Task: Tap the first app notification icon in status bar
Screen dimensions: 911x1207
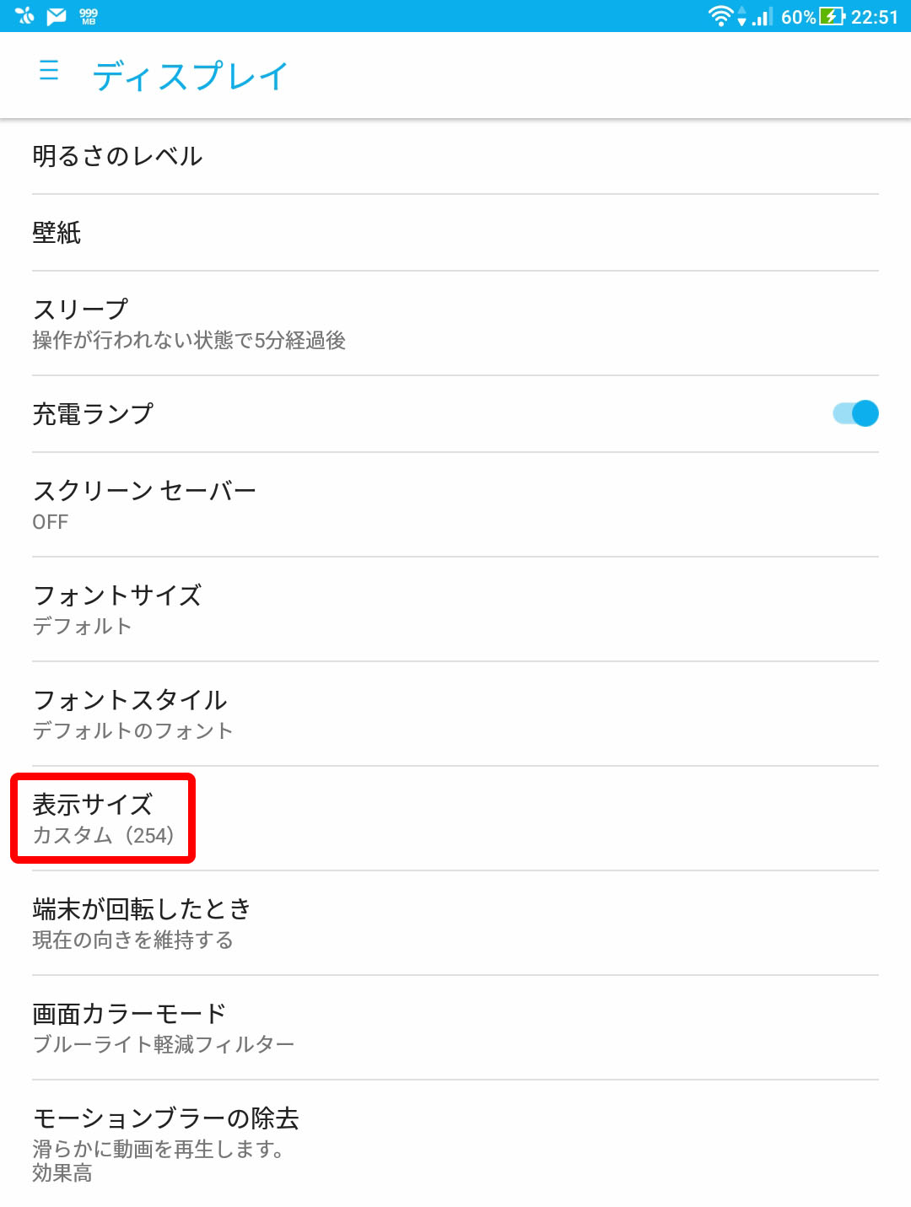Action: pyautogui.click(x=24, y=16)
